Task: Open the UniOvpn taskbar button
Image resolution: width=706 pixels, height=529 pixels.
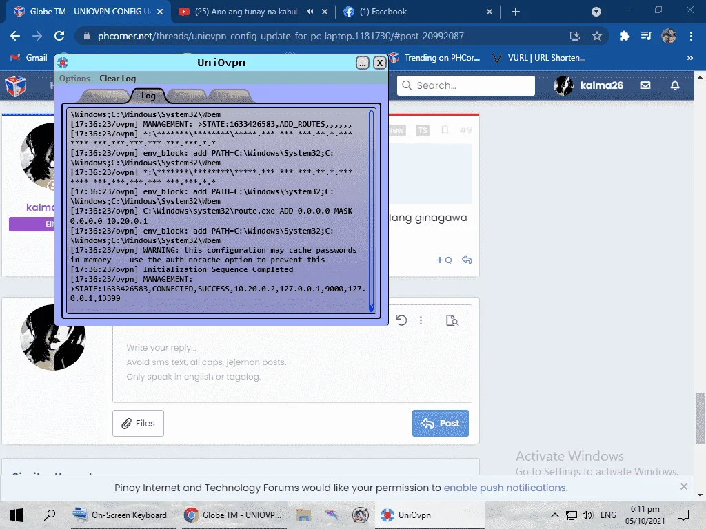Action: click(430, 515)
